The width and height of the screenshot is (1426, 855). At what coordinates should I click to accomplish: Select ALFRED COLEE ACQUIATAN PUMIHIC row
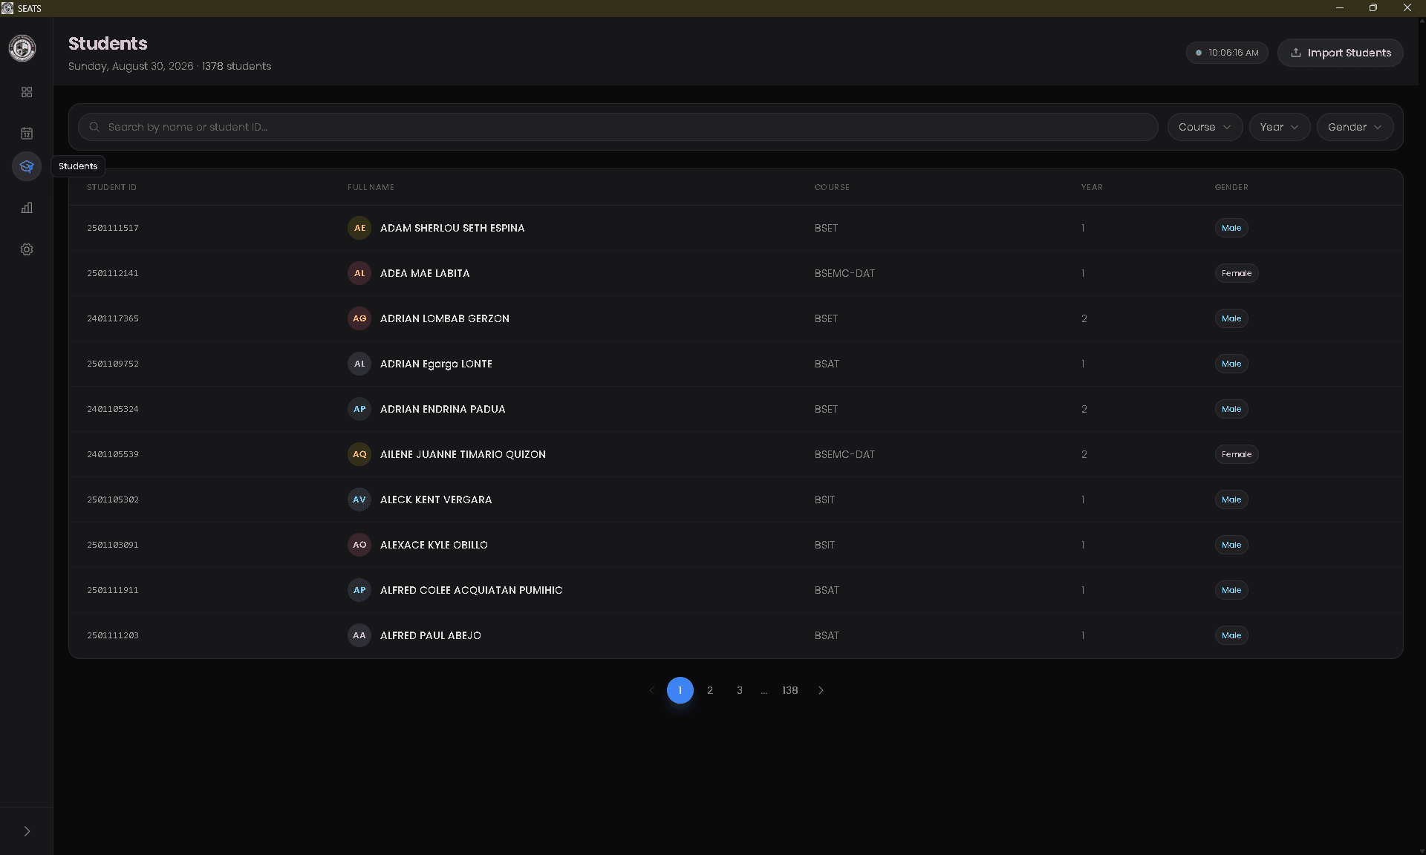pyautogui.click(x=736, y=590)
